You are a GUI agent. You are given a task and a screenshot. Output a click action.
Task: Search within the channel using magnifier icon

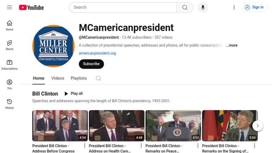coord(98,78)
